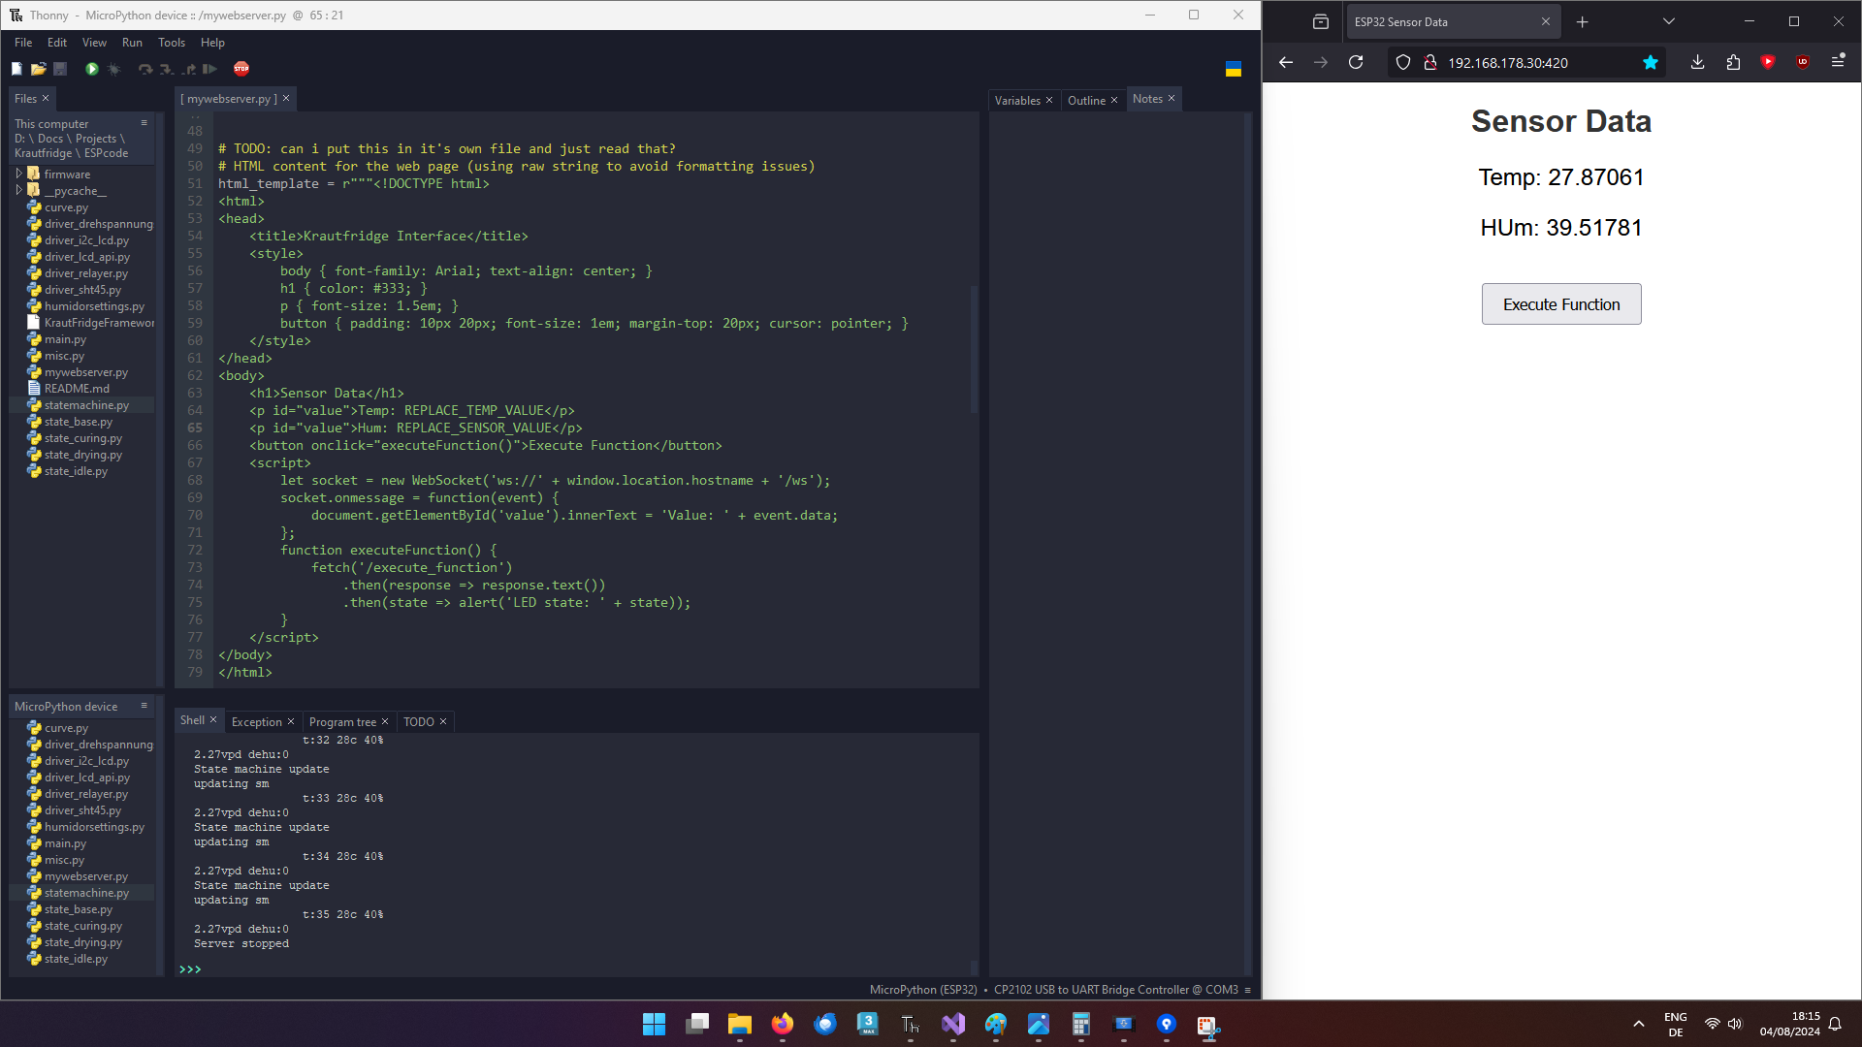Viewport: 1862px width, 1047px height.
Task: Open Thunderbird from the taskbar
Action: point(825,1025)
